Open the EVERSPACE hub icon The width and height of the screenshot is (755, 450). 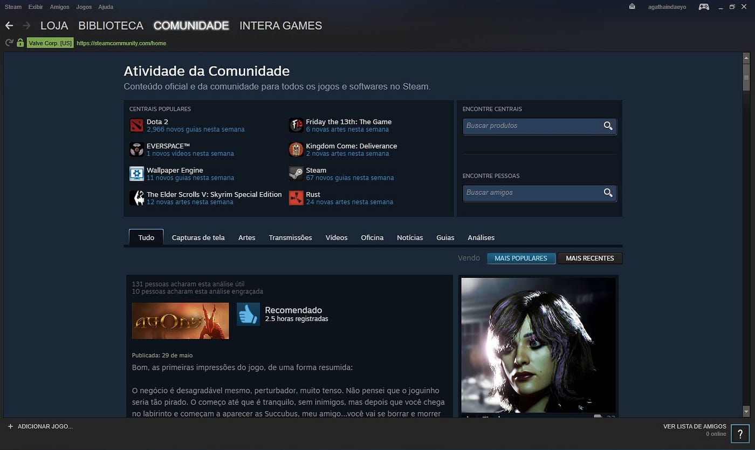[136, 149]
